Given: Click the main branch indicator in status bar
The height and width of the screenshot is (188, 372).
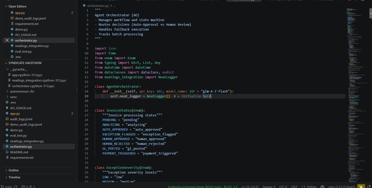Looking at the screenshot, I should [6, 187].
